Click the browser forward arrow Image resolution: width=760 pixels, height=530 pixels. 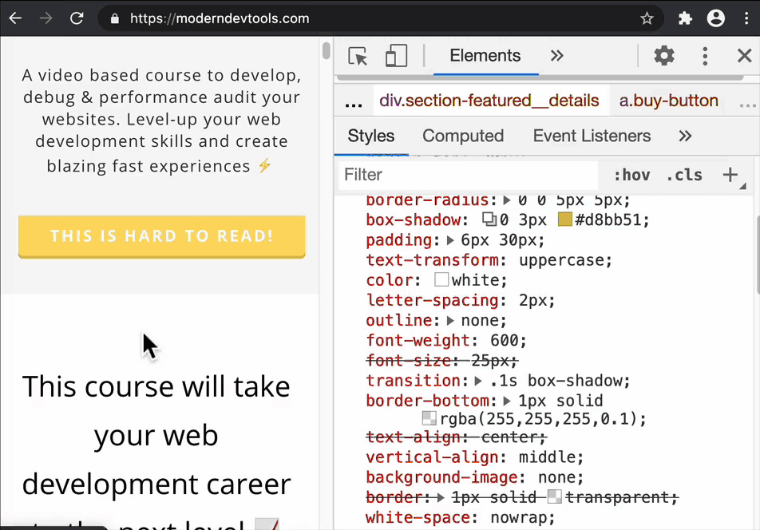click(46, 18)
